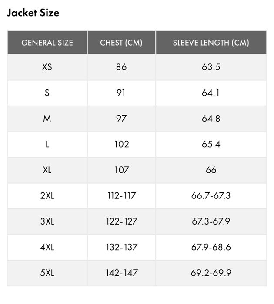Select chest range 132-137 cell
Viewport: 274px width, 304px height.
(x=121, y=247)
